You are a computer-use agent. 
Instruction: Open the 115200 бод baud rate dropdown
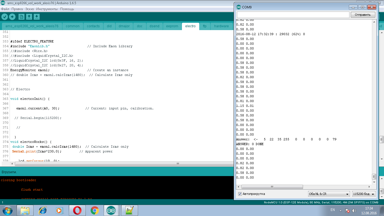(364, 194)
